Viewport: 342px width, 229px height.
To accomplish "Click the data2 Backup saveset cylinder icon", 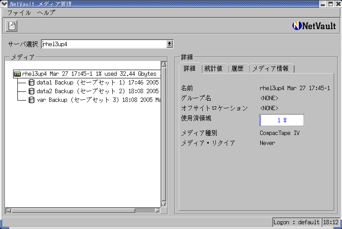I will point(31,91).
